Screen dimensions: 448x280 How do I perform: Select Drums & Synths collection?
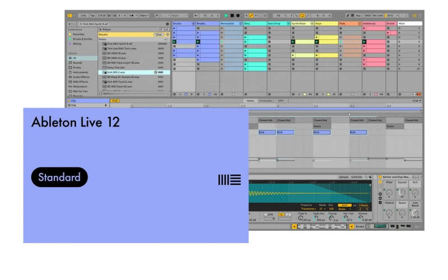(x=82, y=39)
